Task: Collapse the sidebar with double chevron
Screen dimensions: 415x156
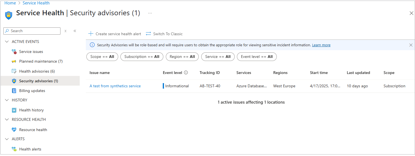Action: click(75, 31)
